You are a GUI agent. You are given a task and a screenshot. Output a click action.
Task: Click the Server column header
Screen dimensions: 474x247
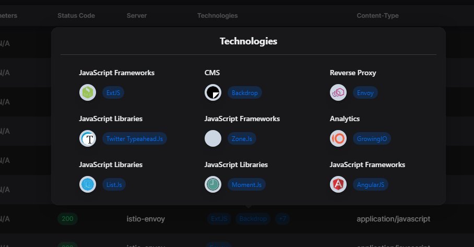click(137, 16)
